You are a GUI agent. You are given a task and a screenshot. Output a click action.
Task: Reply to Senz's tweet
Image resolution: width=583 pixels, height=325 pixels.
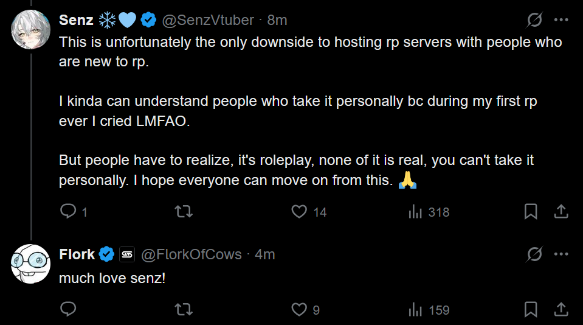coord(69,211)
